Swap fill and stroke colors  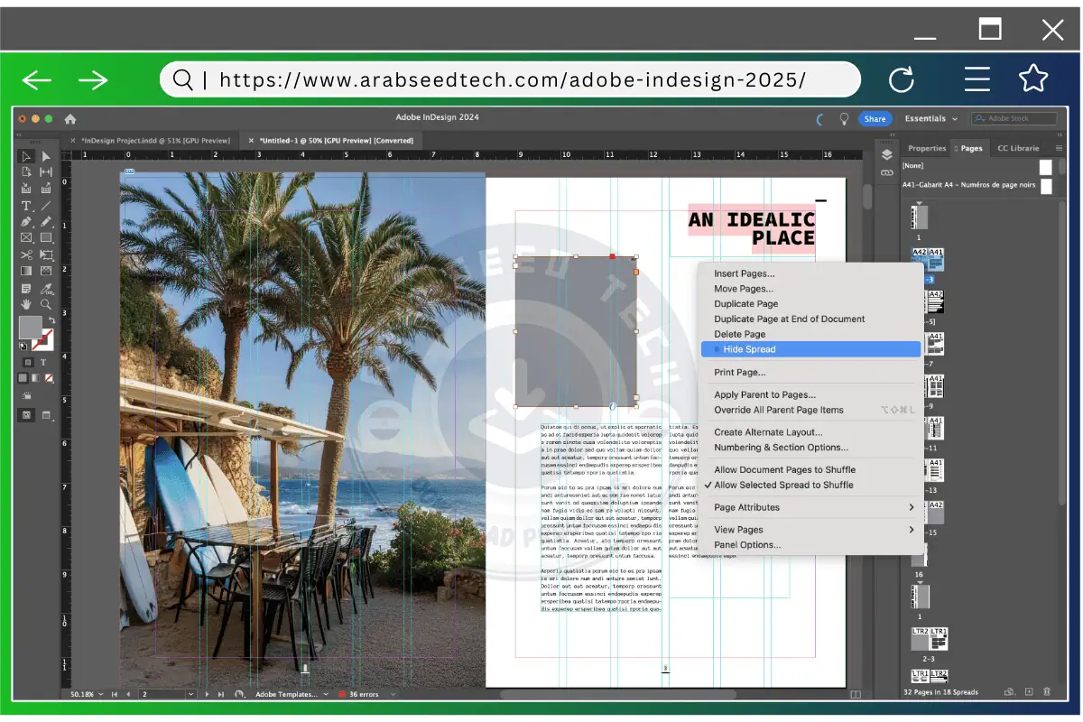51,321
